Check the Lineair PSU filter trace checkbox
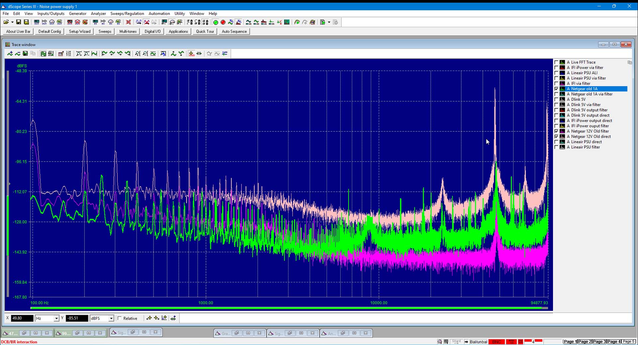Viewport: 638px width, 345px height. [556, 147]
